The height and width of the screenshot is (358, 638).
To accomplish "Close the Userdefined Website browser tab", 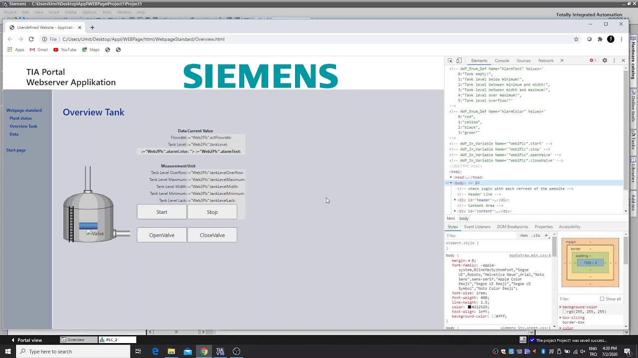I will point(79,27).
